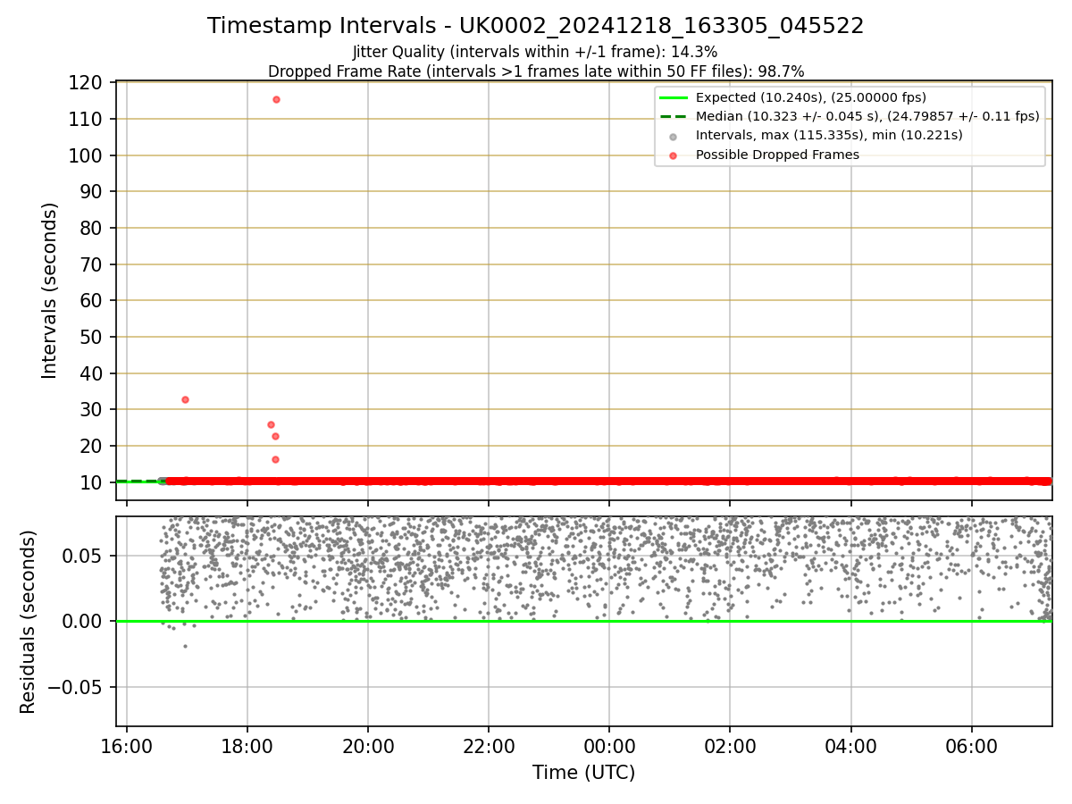Click the gray dot legend marker
Screen dimensions: 1072x804
[x=674, y=137]
